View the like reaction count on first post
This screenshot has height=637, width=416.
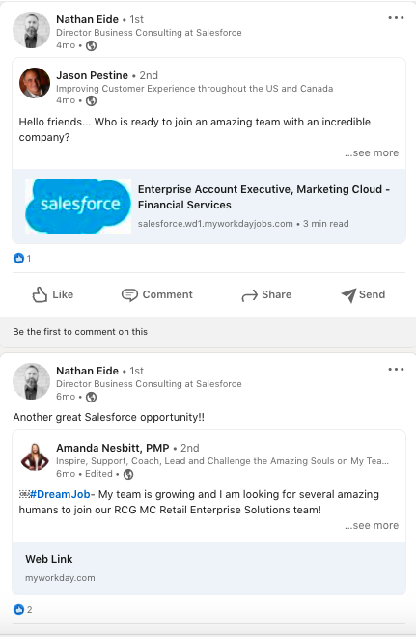[22, 258]
